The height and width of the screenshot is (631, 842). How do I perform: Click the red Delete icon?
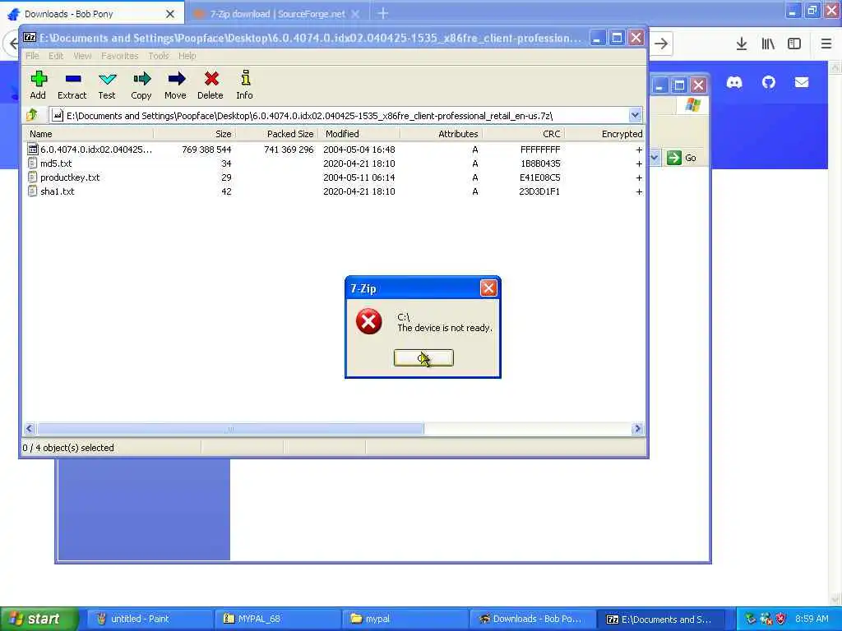(210, 85)
